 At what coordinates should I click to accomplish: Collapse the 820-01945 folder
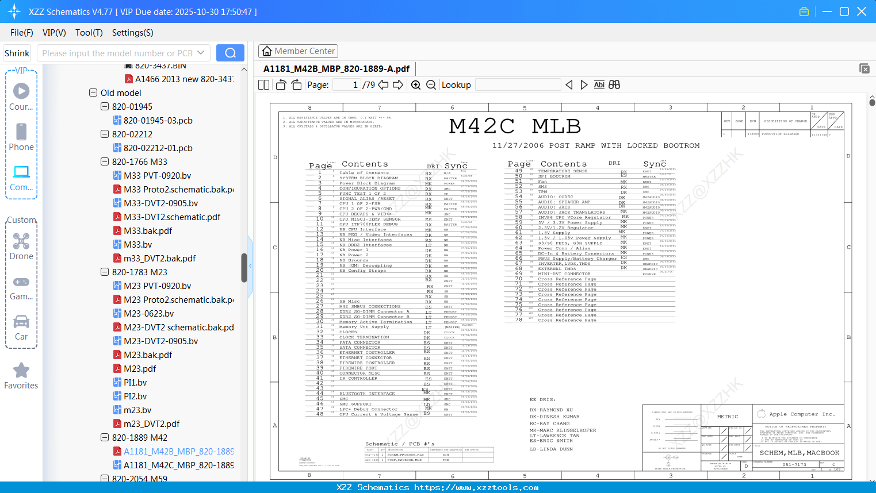(x=105, y=106)
